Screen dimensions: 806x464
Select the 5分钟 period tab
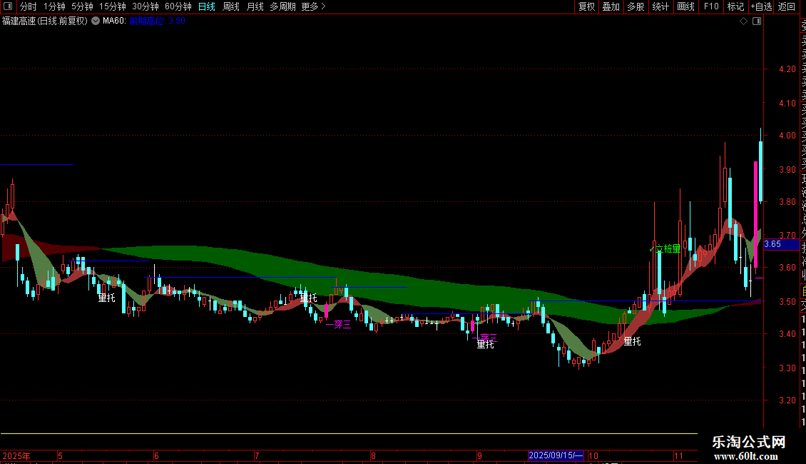click(82, 6)
